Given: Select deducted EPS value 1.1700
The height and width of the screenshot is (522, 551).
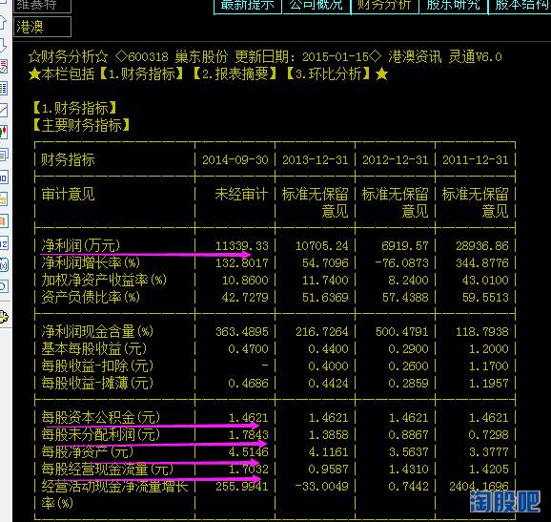Looking at the screenshot, I should tap(488, 366).
